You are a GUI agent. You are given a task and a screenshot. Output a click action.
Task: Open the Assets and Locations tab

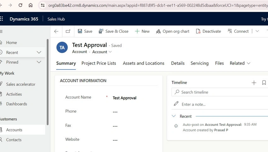point(143,63)
